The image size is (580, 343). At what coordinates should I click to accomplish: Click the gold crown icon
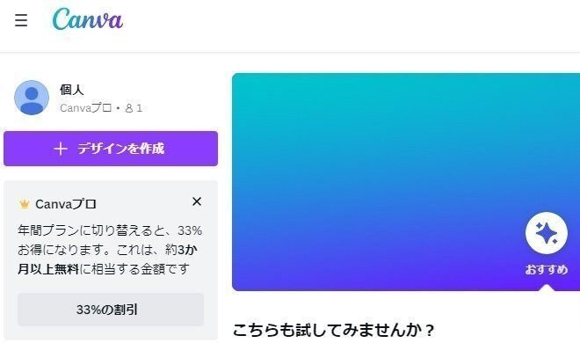point(25,204)
